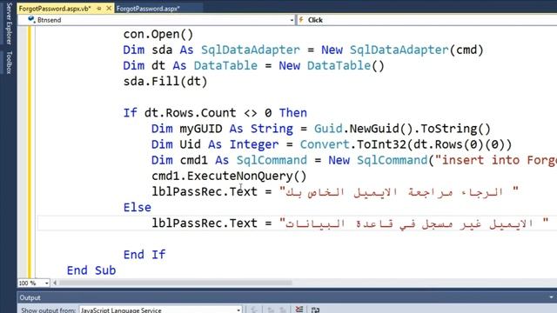Click the Go to Next Message icon
Viewport: 557px width, 313px height.
(282, 310)
